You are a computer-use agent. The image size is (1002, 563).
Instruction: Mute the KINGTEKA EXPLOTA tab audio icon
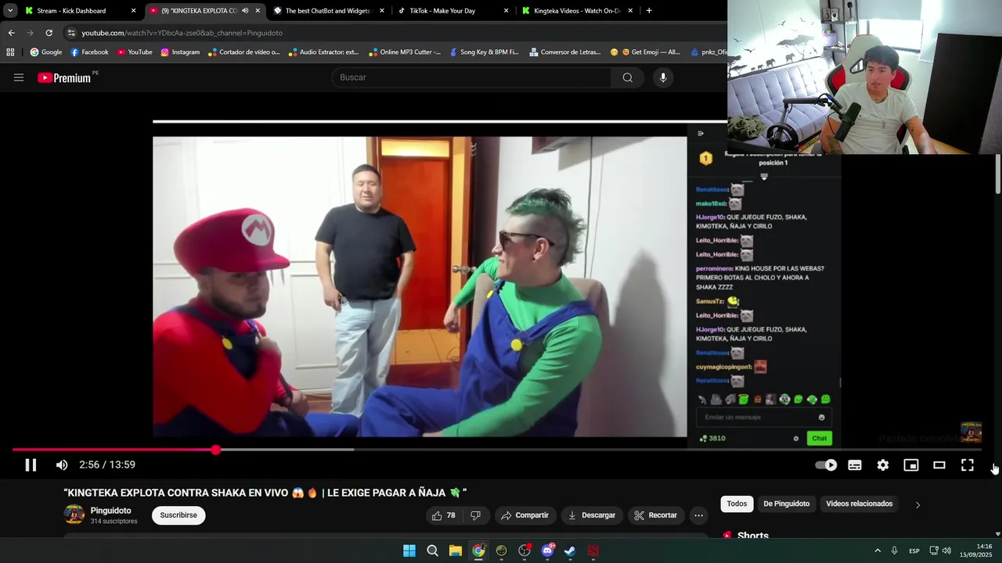(x=245, y=11)
